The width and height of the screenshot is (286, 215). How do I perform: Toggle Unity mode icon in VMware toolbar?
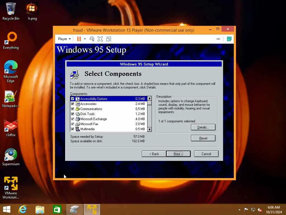(109, 39)
